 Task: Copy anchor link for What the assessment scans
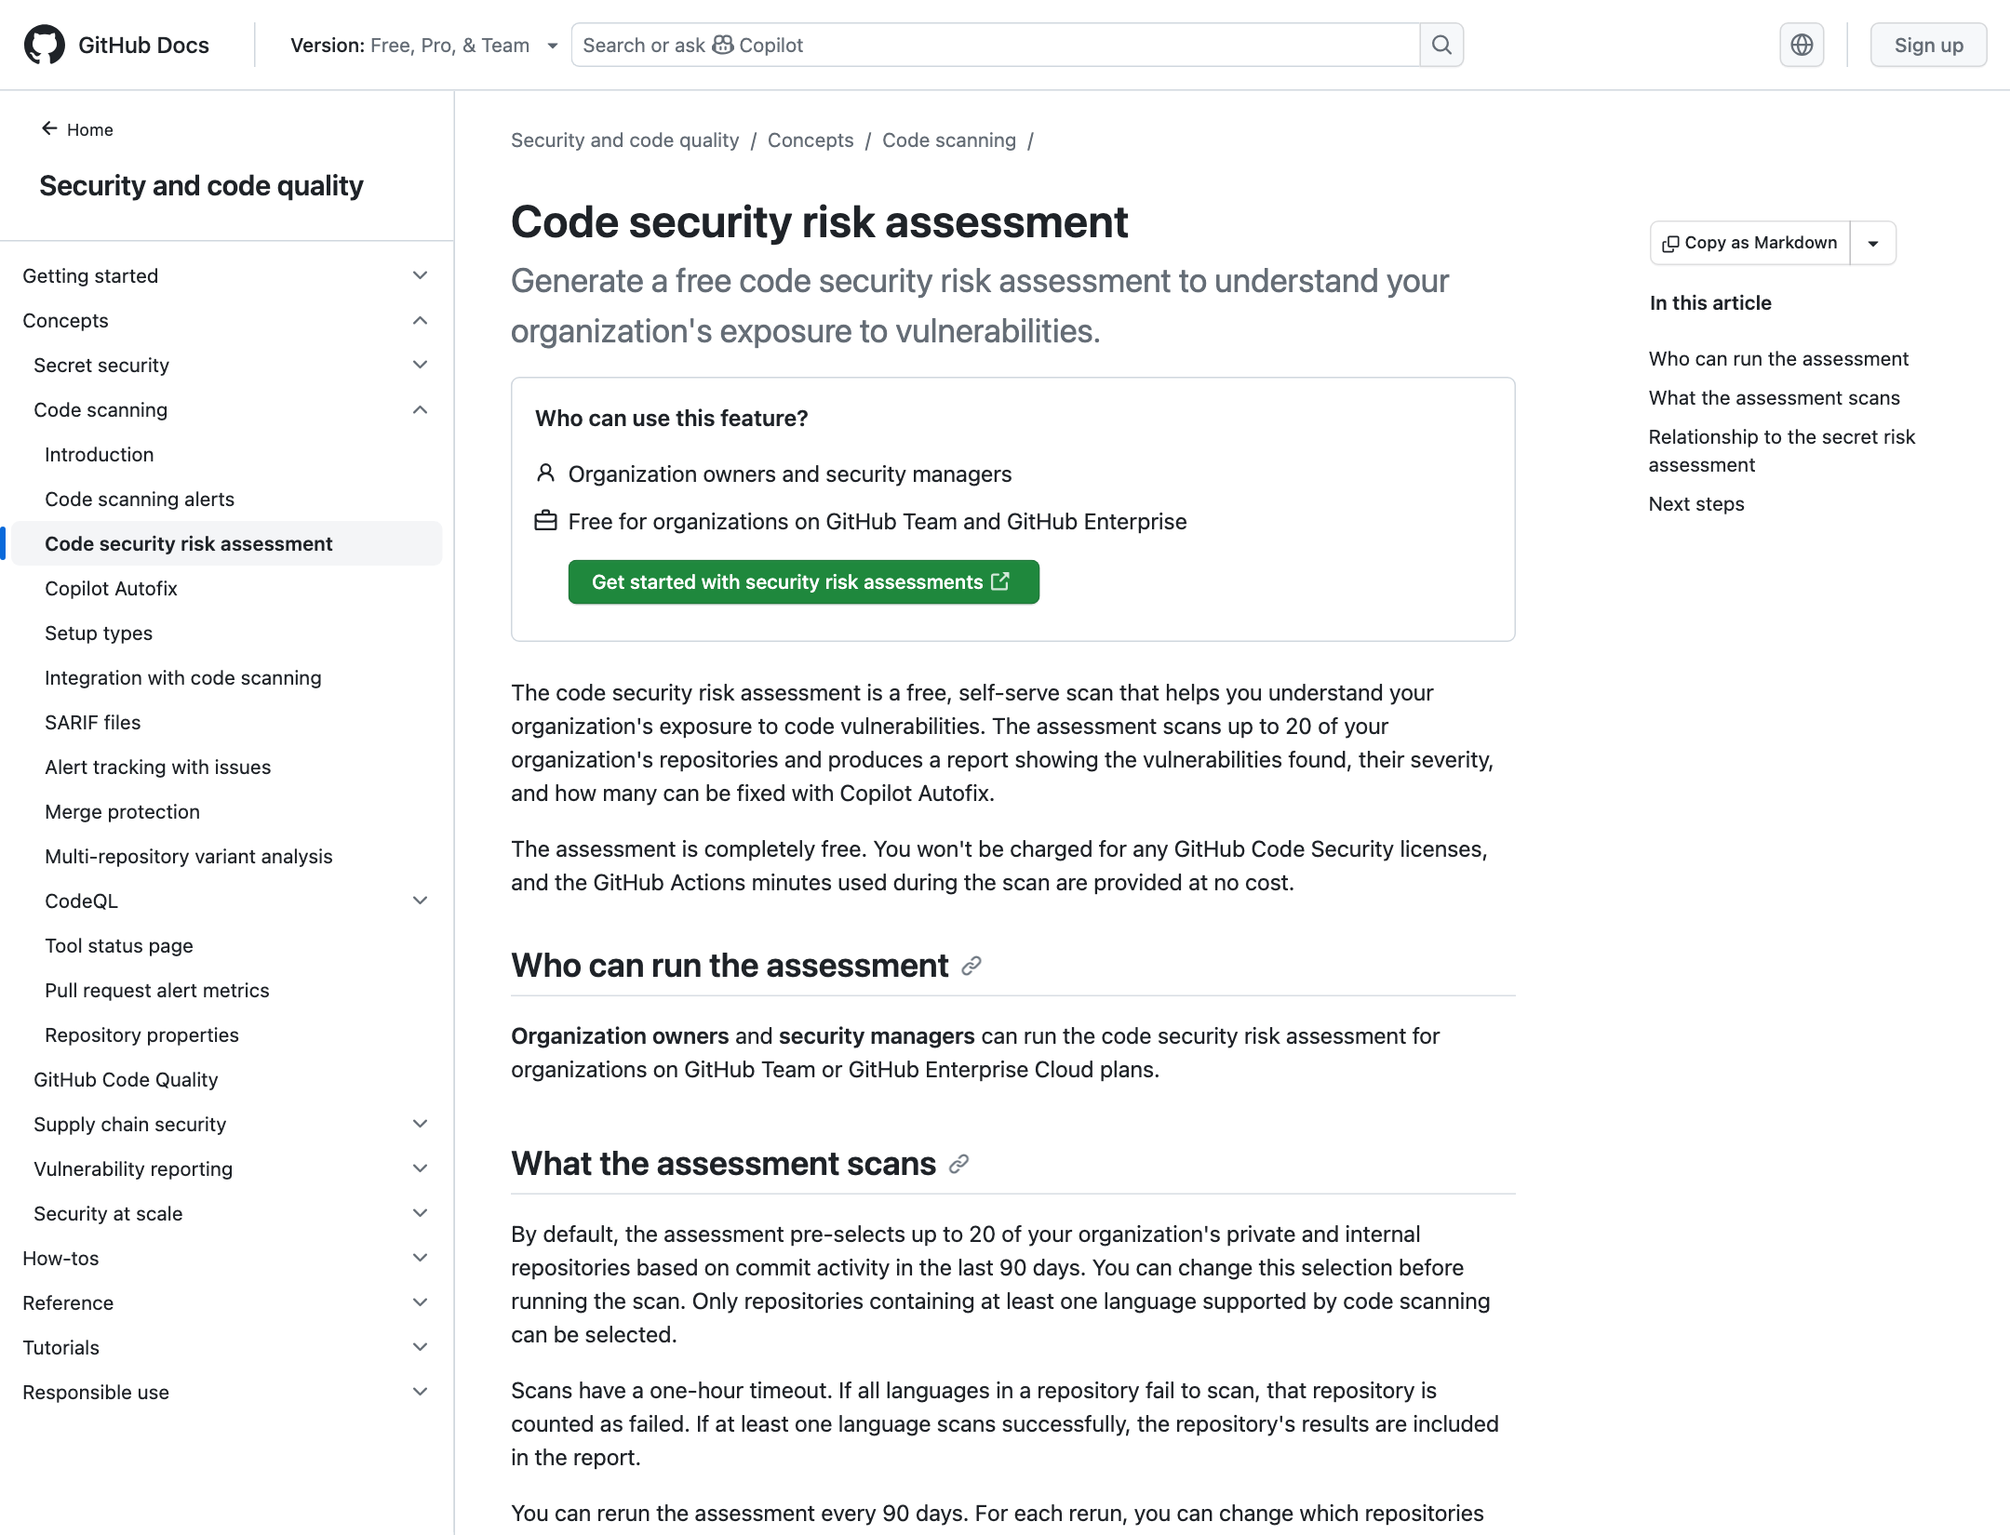(958, 1164)
